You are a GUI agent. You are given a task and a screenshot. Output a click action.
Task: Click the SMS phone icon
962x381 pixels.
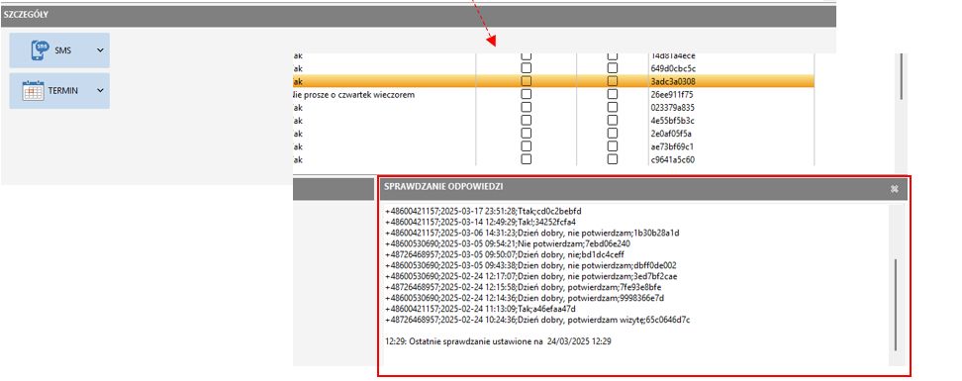click(x=40, y=50)
